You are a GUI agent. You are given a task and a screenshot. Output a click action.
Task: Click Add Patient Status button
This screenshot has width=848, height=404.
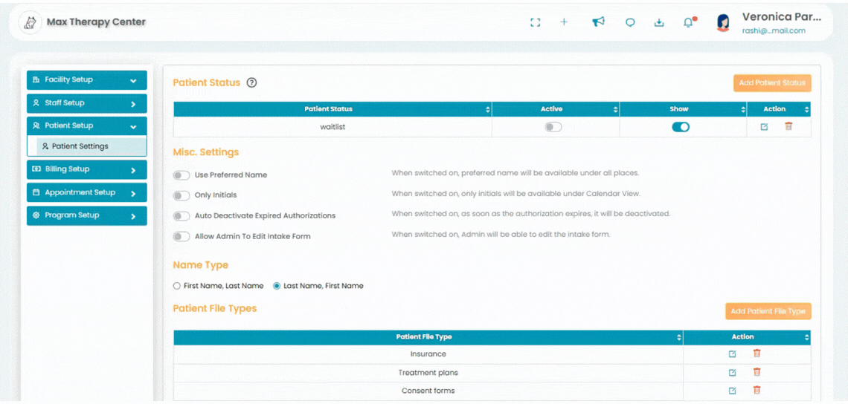[772, 83]
